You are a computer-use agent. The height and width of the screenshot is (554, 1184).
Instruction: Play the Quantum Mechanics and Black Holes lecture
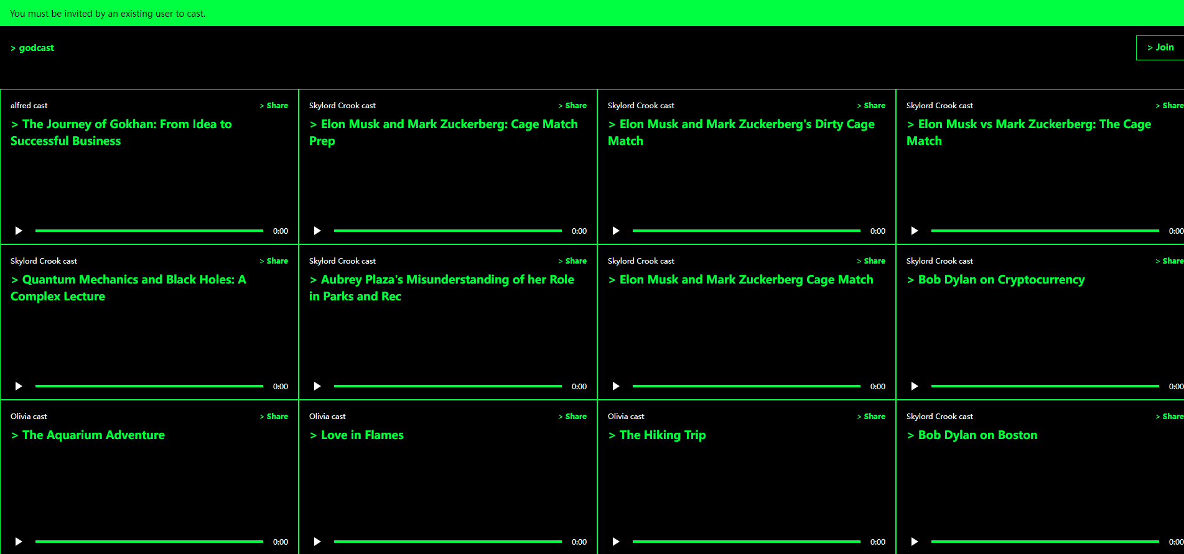pyautogui.click(x=19, y=386)
